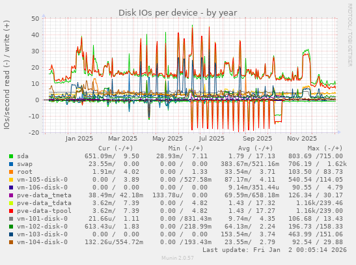Select the vm-104-disk-0 legend label

42,242
